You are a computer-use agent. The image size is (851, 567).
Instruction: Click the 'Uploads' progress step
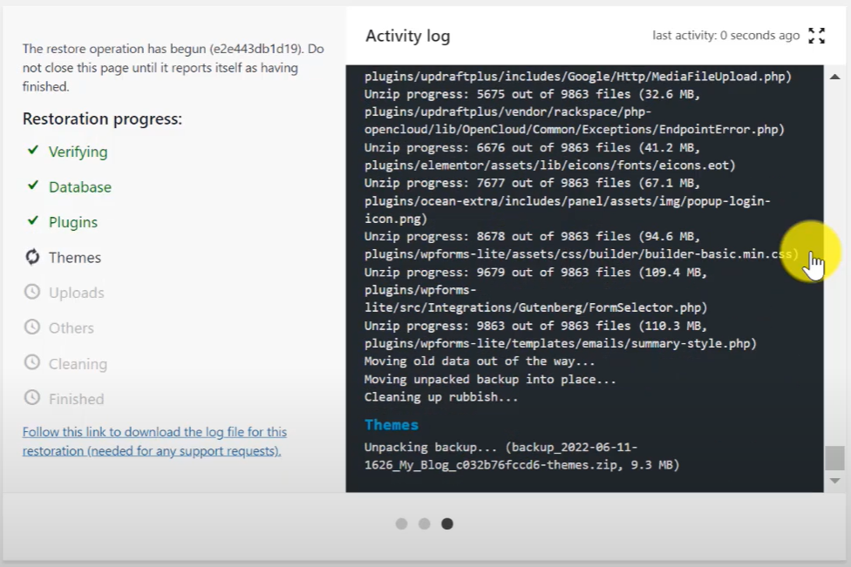click(77, 293)
